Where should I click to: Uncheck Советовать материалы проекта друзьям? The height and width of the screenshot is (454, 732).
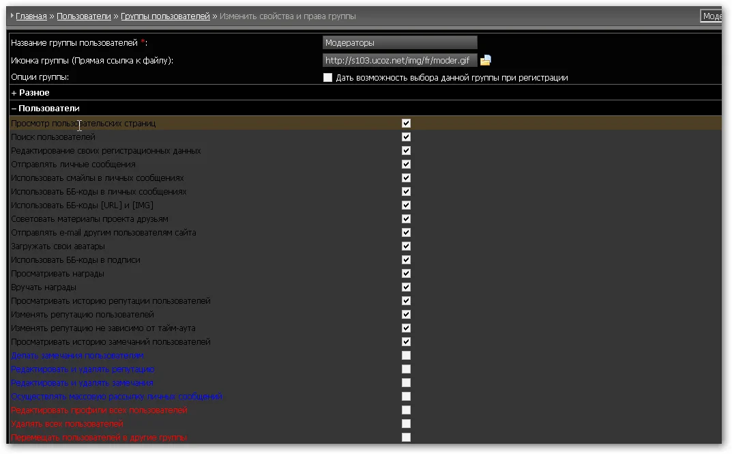(x=406, y=218)
